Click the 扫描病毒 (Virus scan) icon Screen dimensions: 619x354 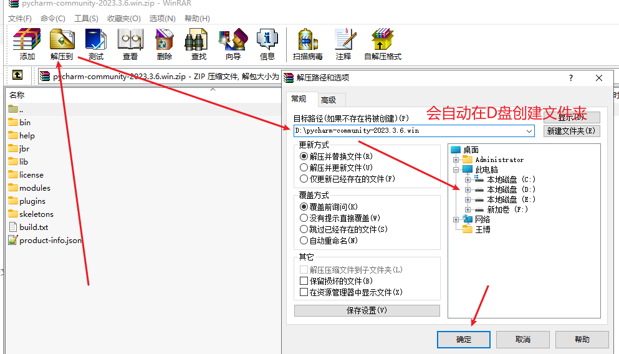[x=308, y=39]
